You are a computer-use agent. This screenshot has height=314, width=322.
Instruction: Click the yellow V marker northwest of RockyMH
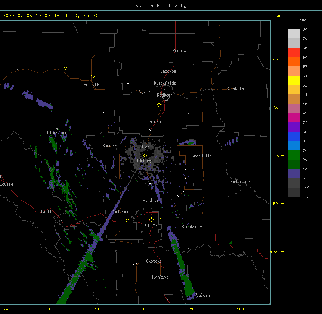(x=65, y=69)
